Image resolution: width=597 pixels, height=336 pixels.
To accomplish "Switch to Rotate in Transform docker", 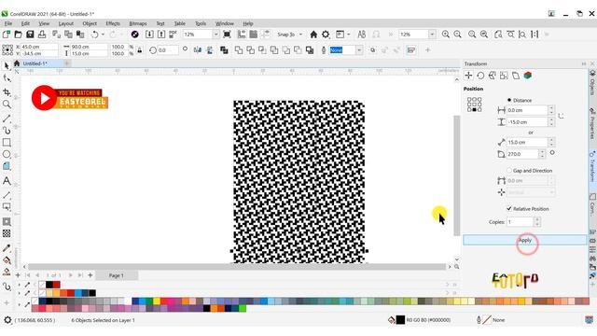I will [x=480, y=76].
